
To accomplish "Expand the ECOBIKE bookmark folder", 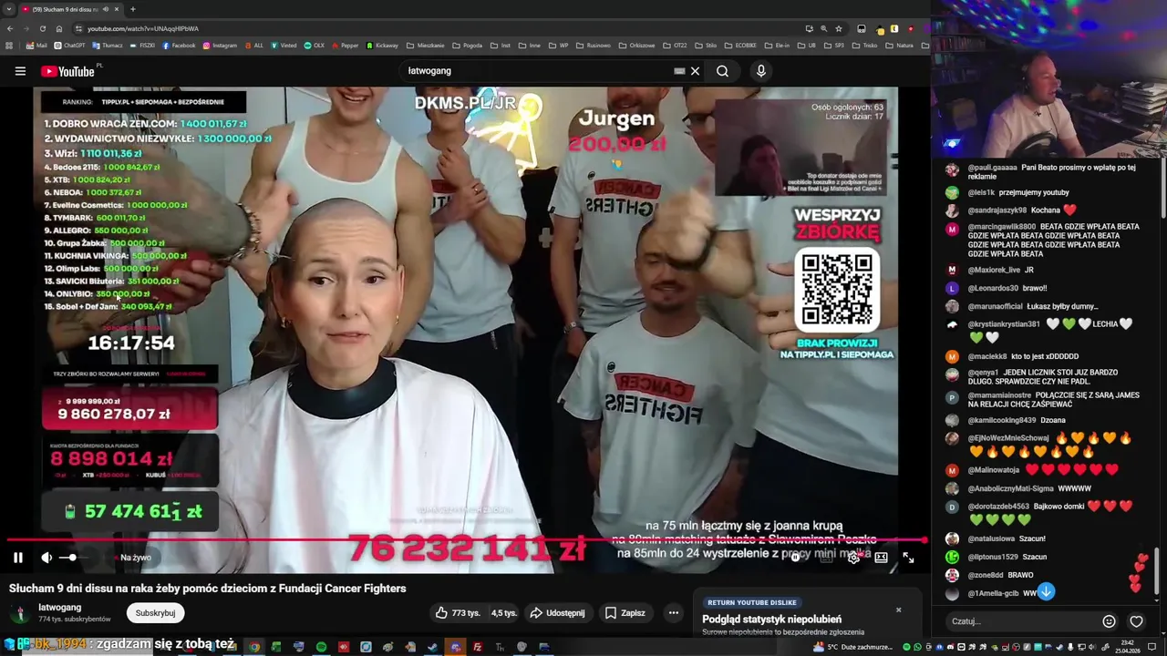I will click(740, 46).
